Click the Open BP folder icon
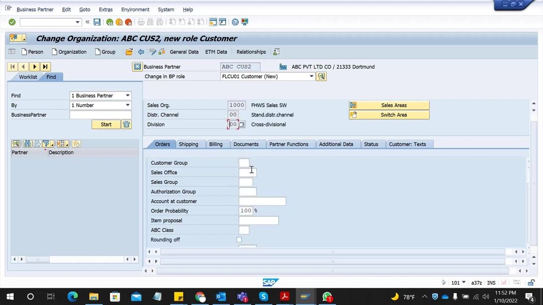The width and height of the screenshot is (543, 305). 129,52
